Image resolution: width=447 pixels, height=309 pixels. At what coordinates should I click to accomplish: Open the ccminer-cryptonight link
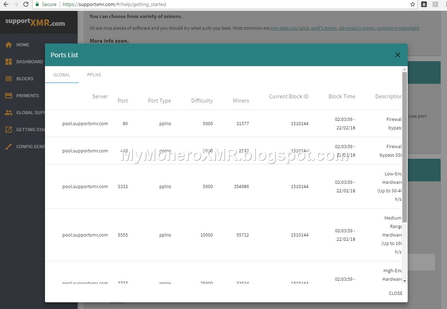397,28
